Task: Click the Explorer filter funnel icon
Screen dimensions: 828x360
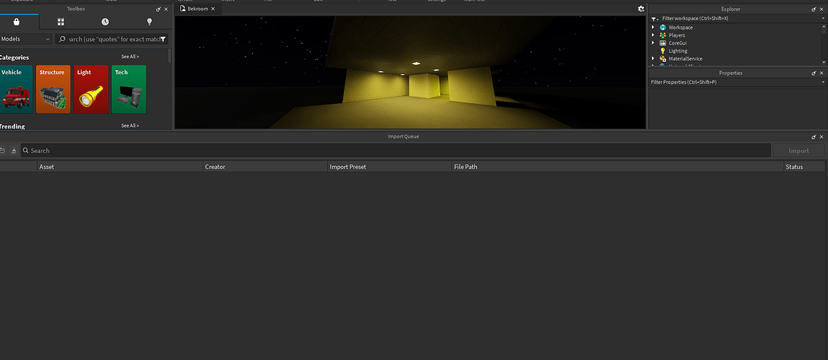Action: tap(654, 18)
